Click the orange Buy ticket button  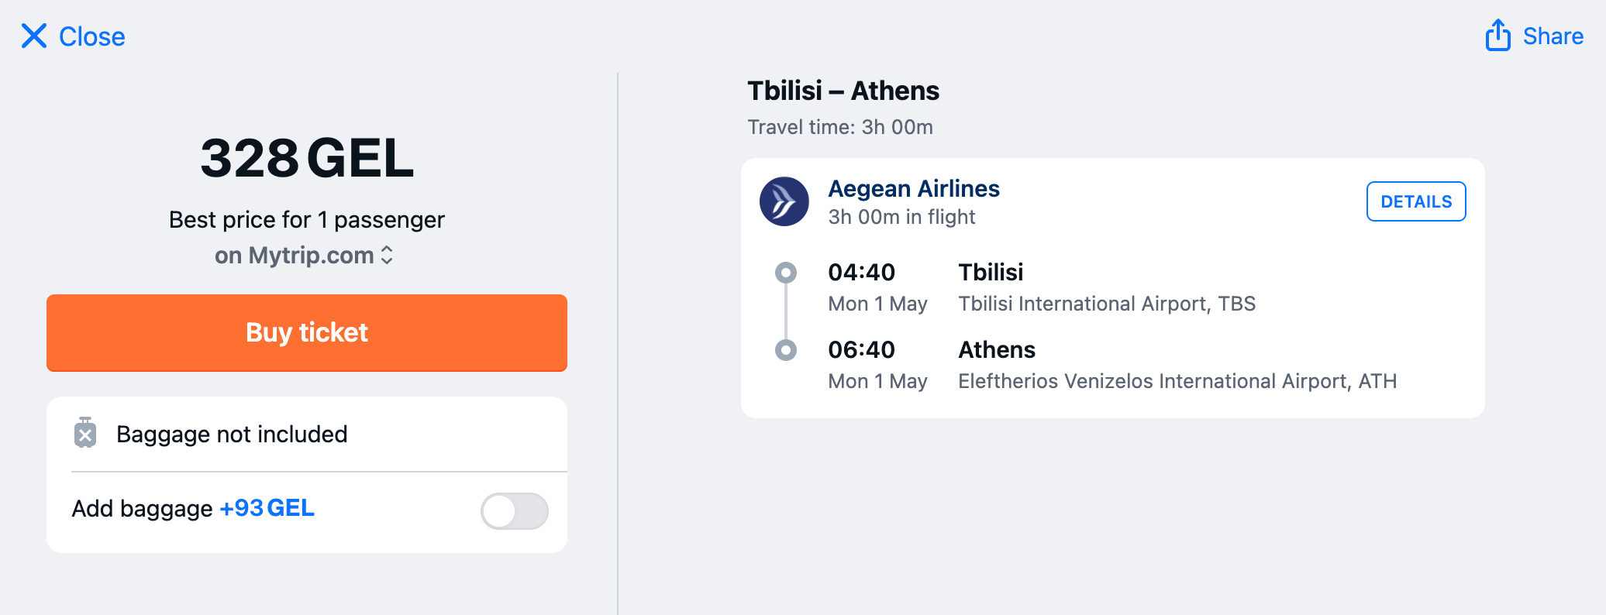pyautogui.click(x=307, y=332)
